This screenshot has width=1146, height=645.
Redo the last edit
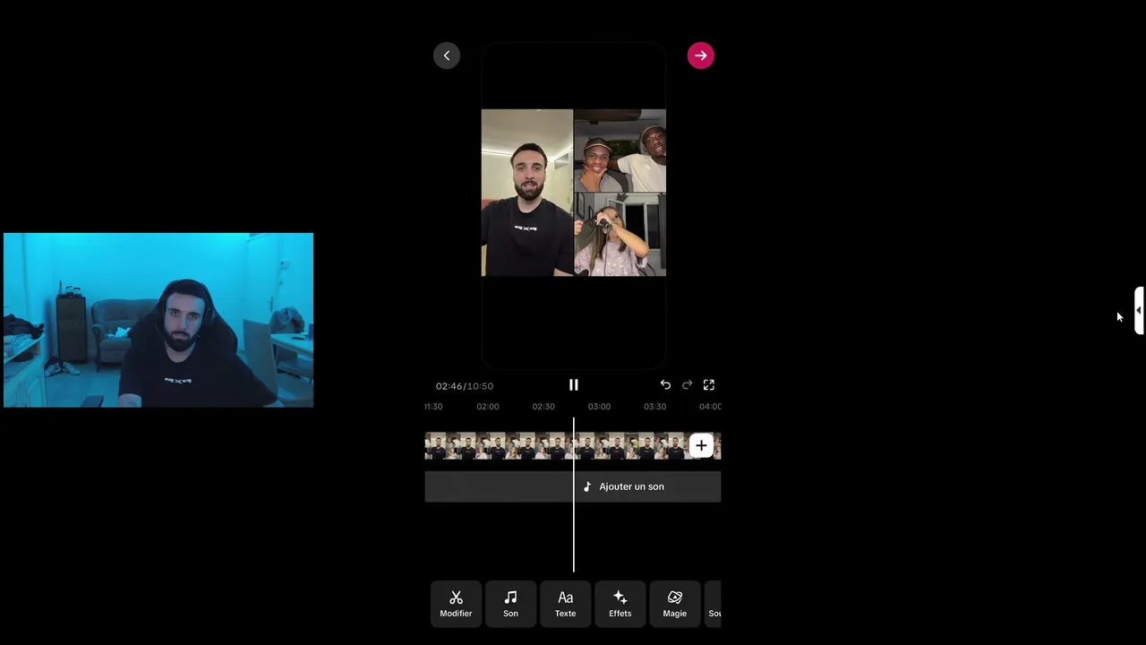pyautogui.click(x=687, y=385)
